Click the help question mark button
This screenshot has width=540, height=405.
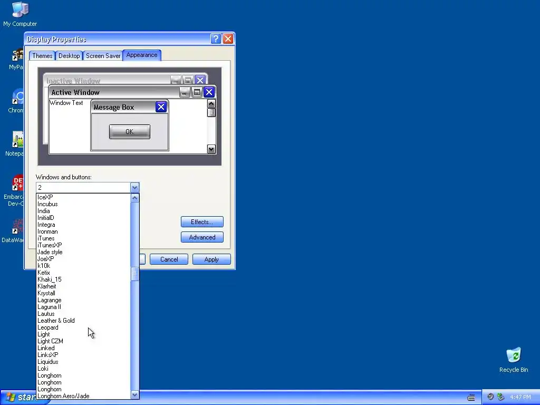tap(216, 38)
